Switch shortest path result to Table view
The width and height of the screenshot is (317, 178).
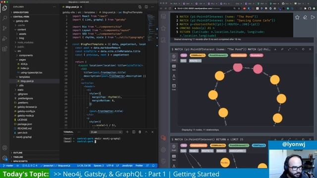tap(174, 67)
